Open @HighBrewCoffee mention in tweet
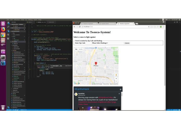181x129 pixels. (106, 97)
